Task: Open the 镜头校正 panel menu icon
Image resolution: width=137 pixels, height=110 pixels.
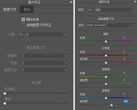Action: pyautogui.click(x=71, y=2)
